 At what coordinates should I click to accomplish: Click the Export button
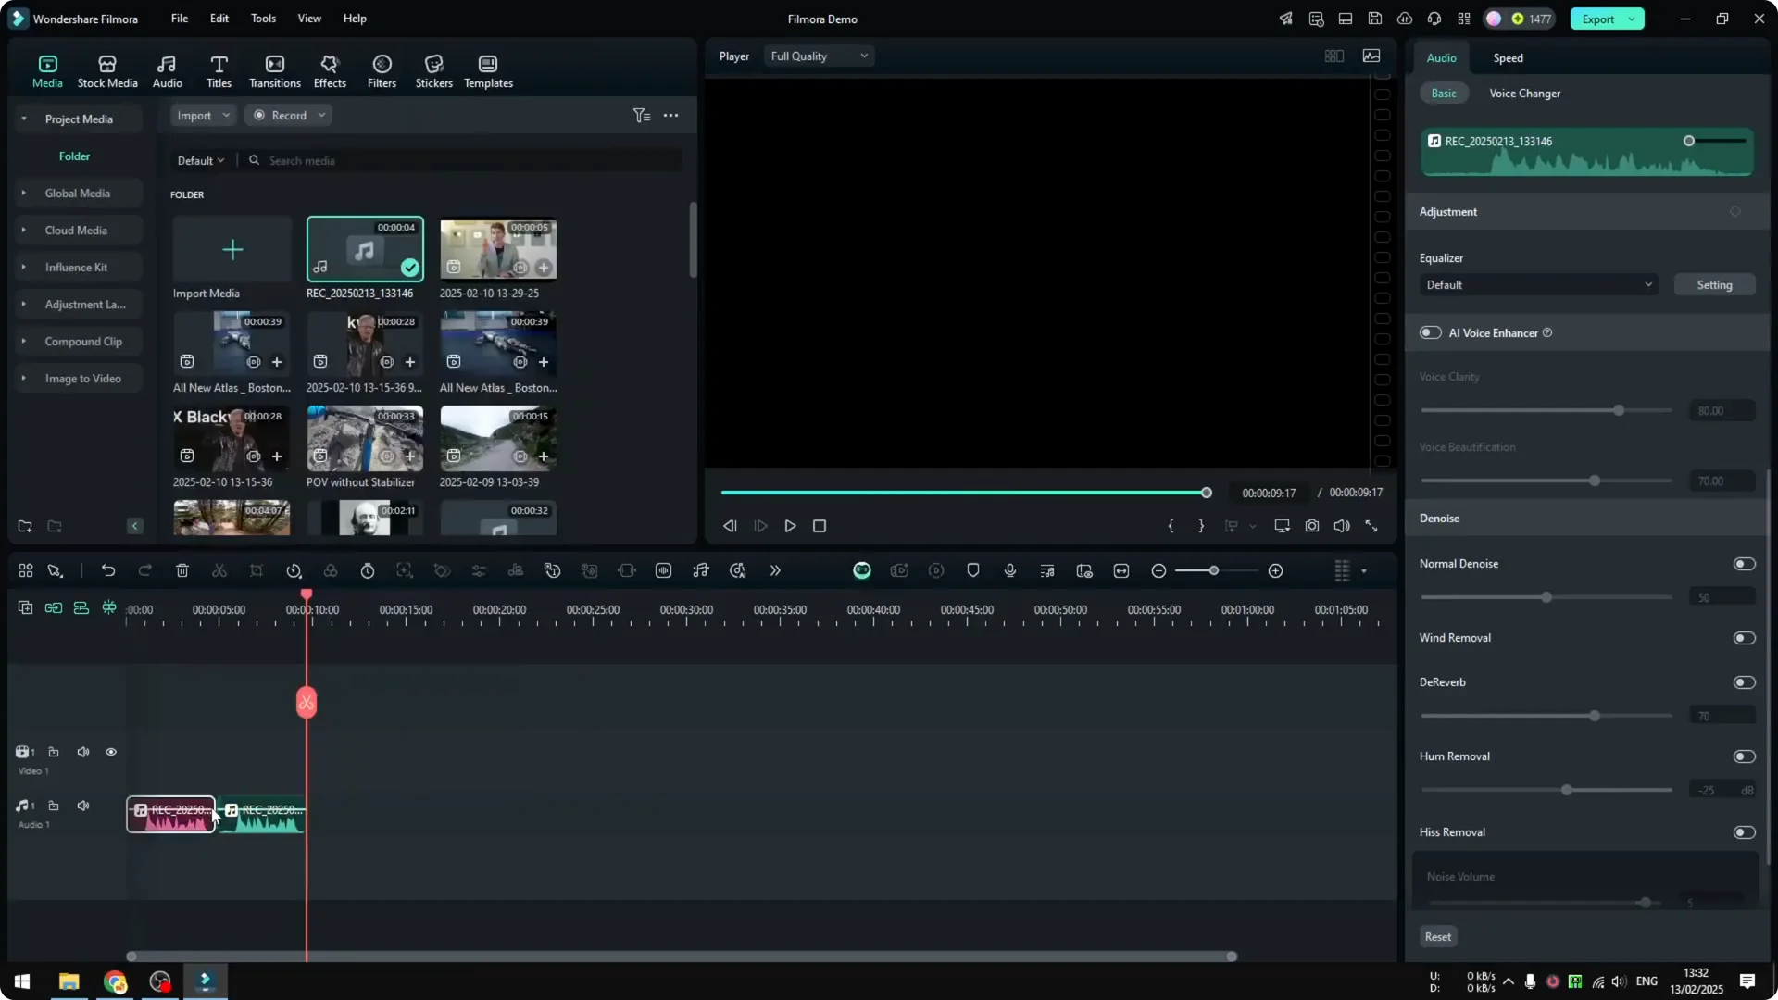pyautogui.click(x=1597, y=19)
